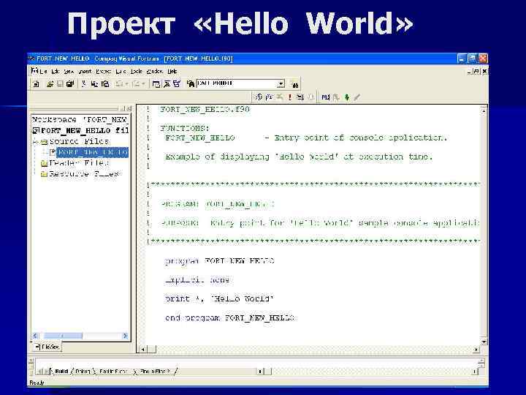Viewport: 526px width, 395px height.
Task: Select the FileView tab
Action: (47, 347)
